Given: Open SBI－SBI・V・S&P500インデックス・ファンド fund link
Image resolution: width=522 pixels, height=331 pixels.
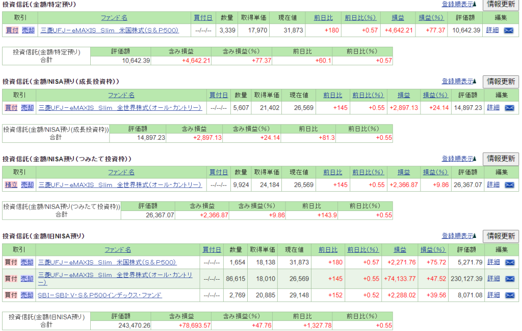Looking at the screenshot, I should tap(100, 295).
